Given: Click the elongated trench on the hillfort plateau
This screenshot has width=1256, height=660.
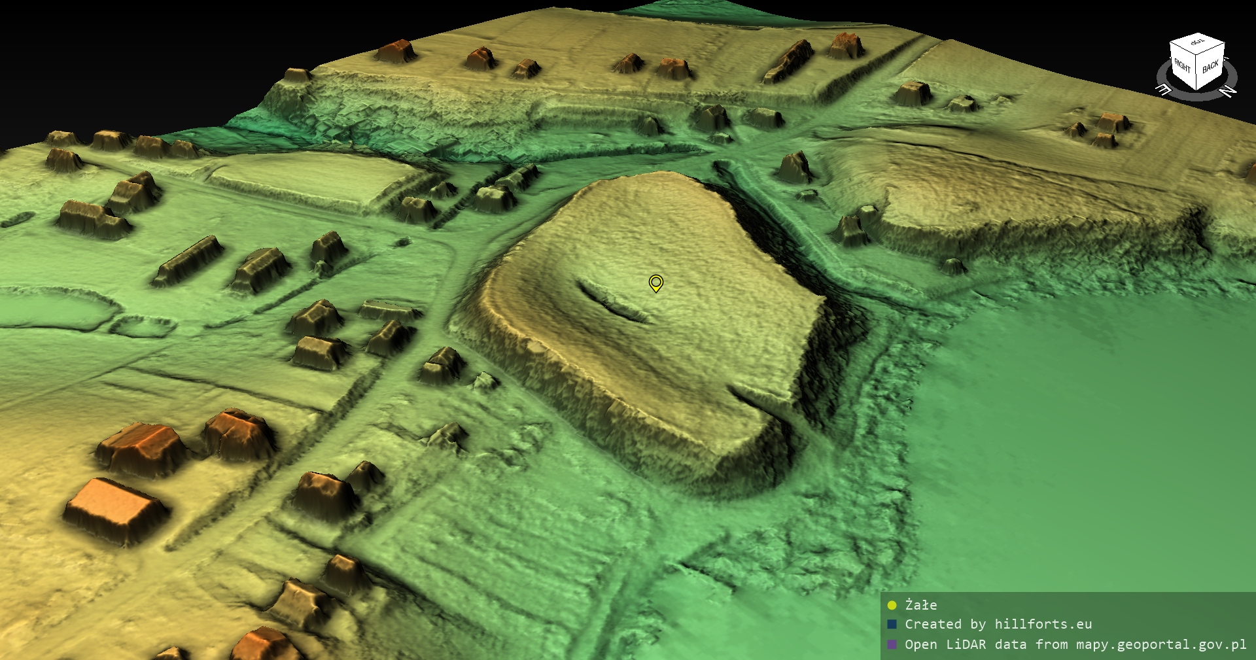Looking at the screenshot, I should 612,302.
